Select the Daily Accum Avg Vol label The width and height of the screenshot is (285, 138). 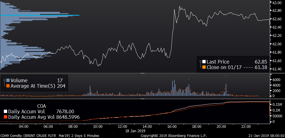click(32, 117)
